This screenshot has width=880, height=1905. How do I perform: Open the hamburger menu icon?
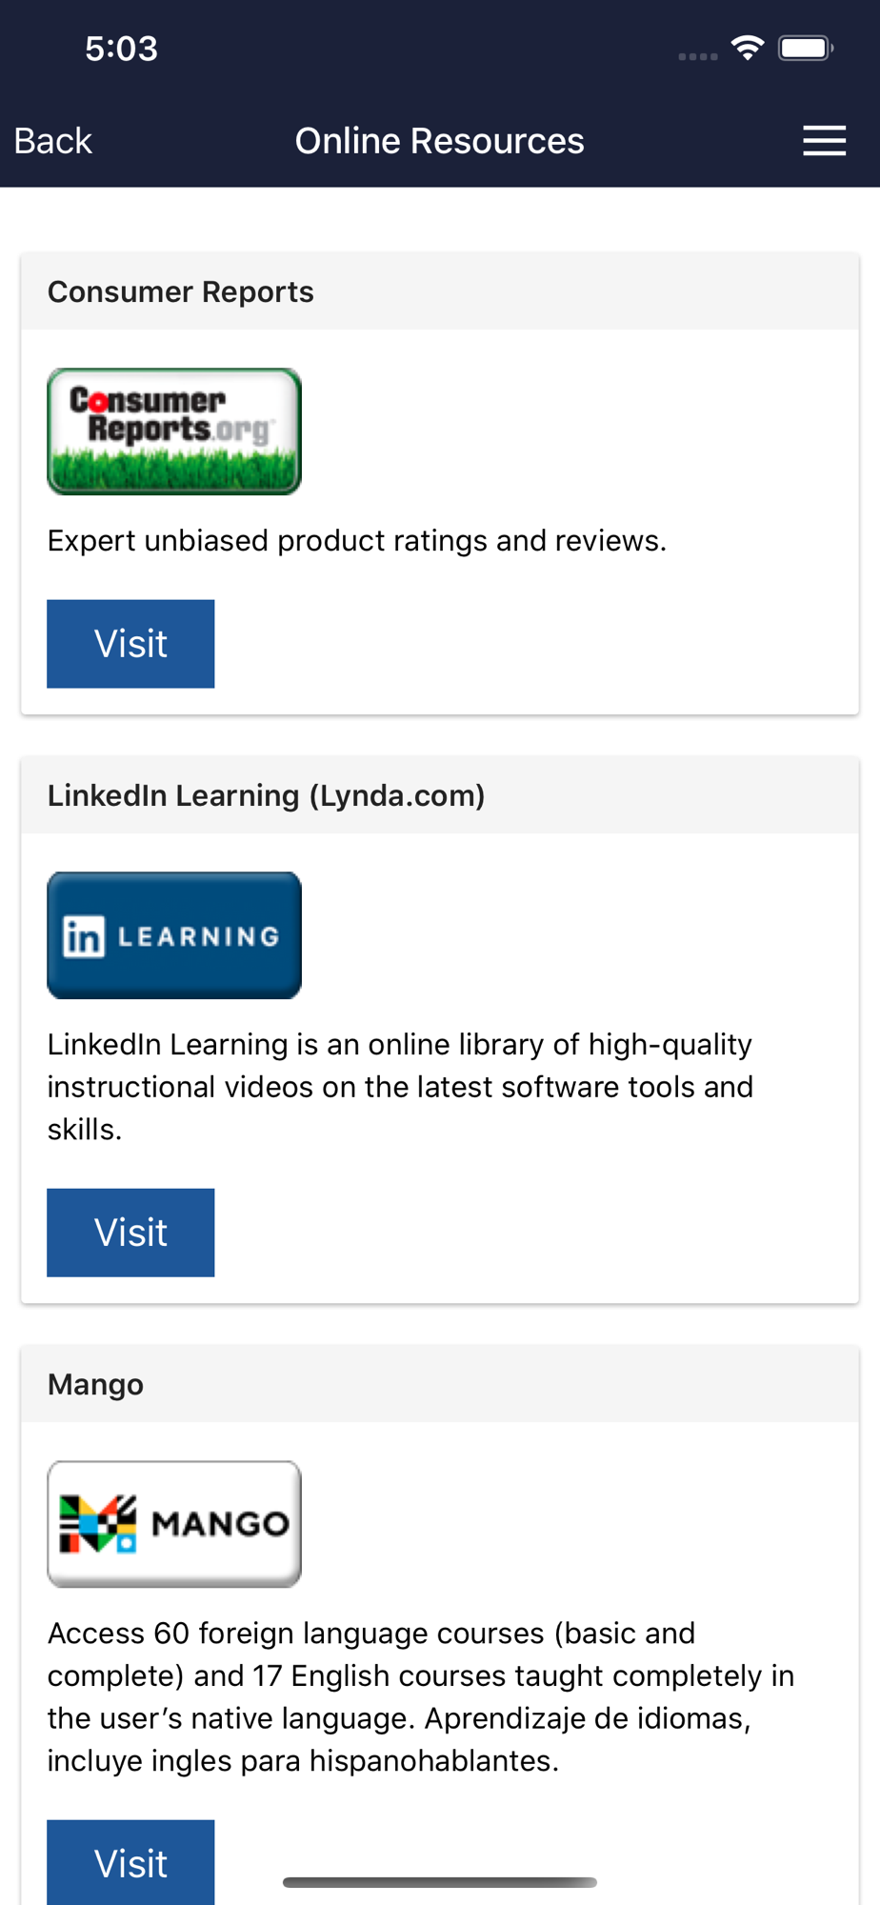point(824,140)
